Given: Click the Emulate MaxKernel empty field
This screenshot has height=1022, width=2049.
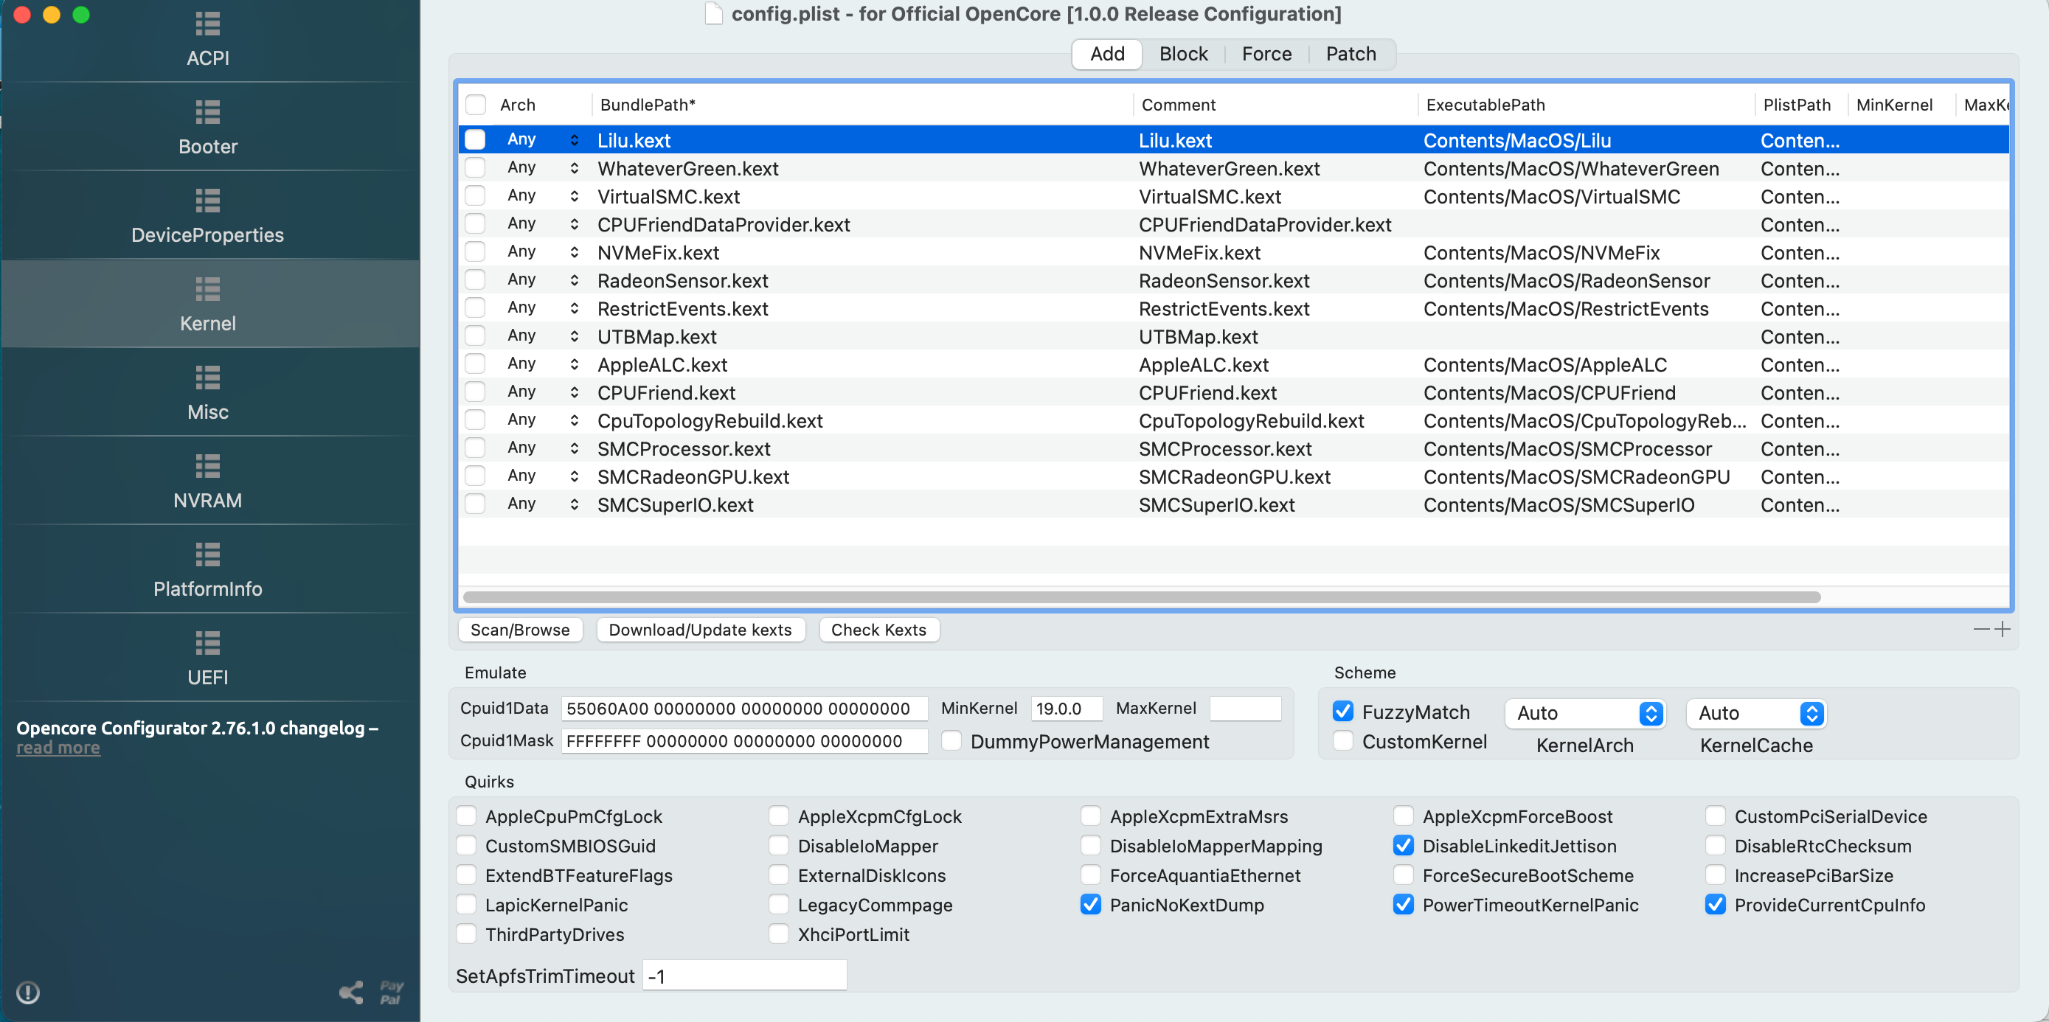Looking at the screenshot, I should click(x=1245, y=708).
